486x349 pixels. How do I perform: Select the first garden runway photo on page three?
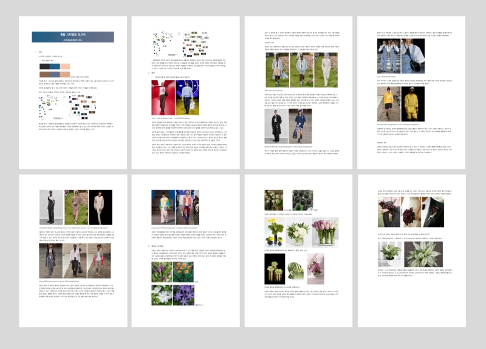[276, 70]
